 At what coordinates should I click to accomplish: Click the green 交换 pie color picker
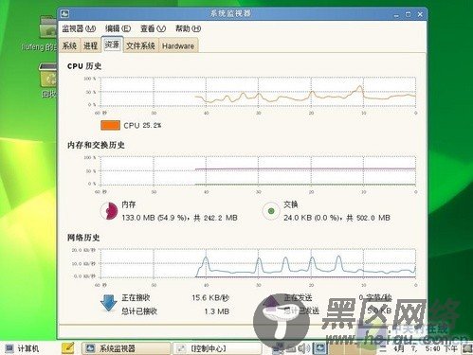(271, 211)
